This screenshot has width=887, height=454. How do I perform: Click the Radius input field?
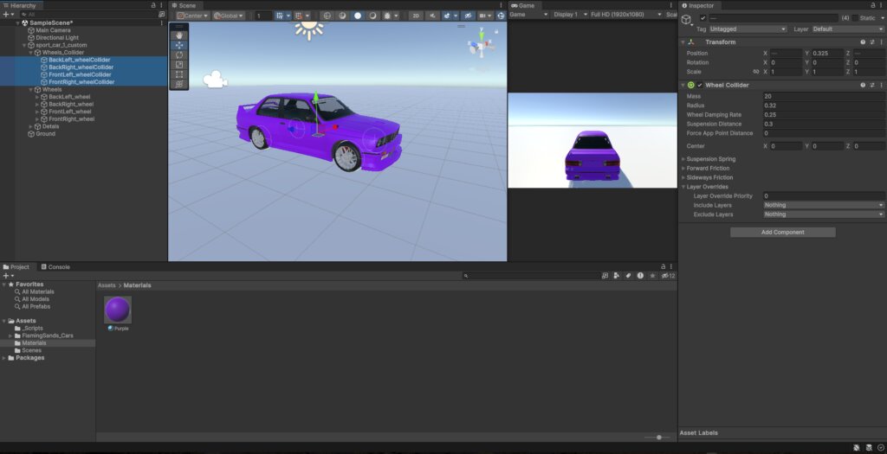coord(823,106)
